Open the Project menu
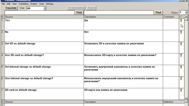Viewport: 189px width, 106px height. point(34,4)
